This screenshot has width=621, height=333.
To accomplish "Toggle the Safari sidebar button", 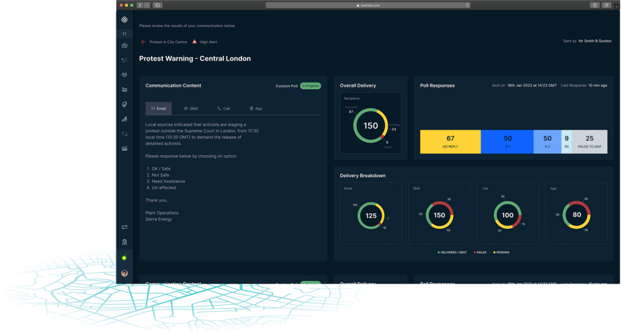I will (158, 5).
